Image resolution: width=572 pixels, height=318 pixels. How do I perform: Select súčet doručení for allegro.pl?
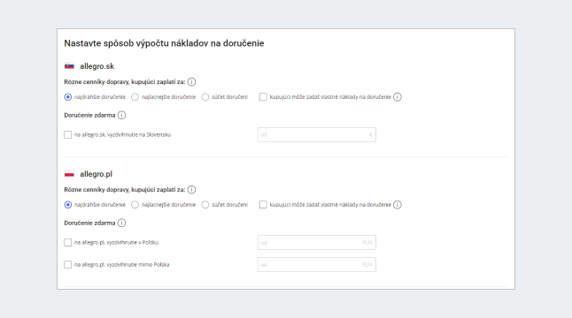[x=205, y=205]
